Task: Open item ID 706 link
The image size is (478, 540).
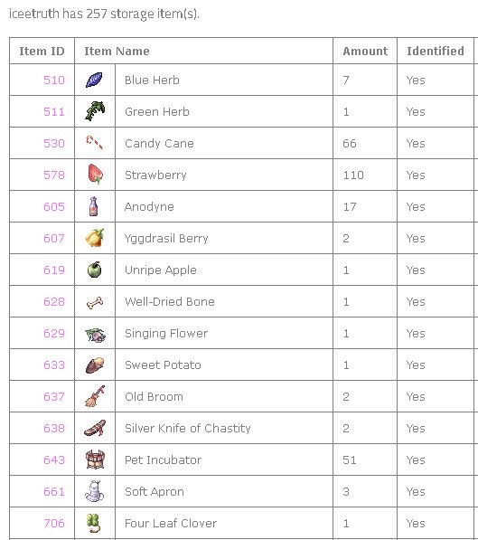Action: [x=54, y=524]
